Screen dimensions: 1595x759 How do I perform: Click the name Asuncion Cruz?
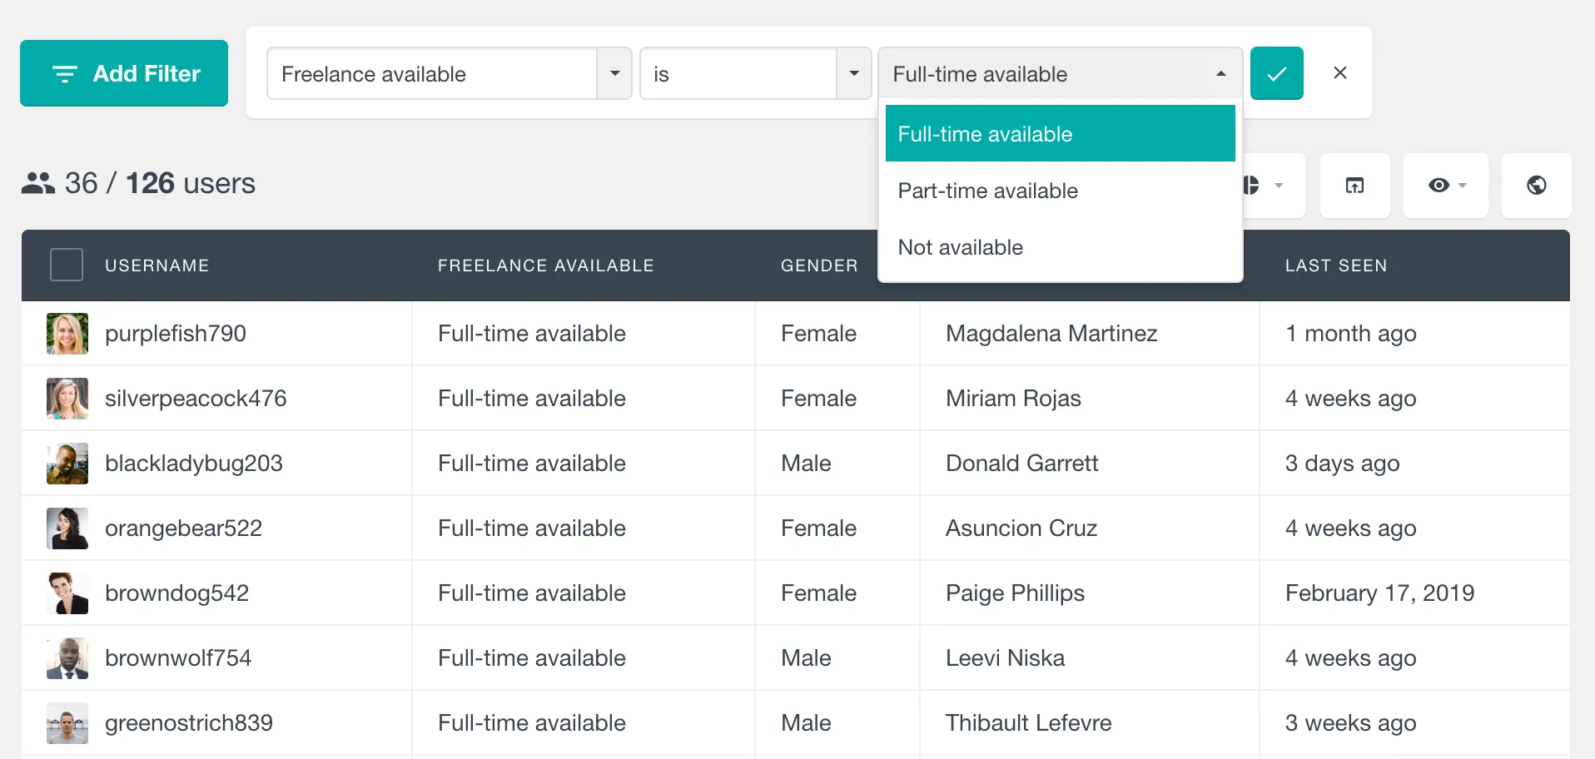[x=1021, y=528]
